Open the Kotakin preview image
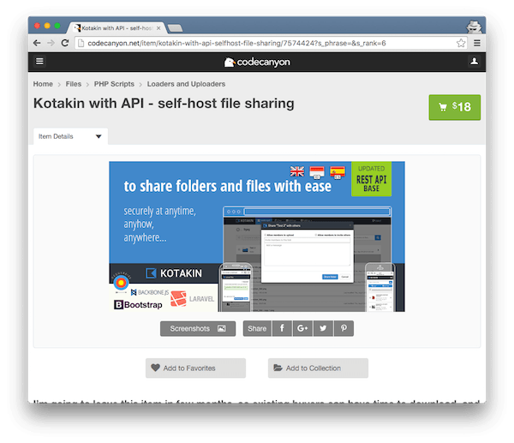Screen dimensions: 514x443 coord(257,236)
